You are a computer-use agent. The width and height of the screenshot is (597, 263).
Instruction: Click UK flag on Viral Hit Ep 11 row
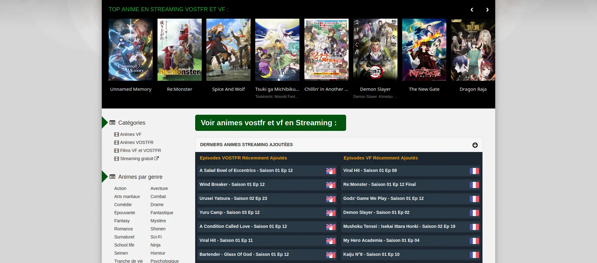coord(331,241)
